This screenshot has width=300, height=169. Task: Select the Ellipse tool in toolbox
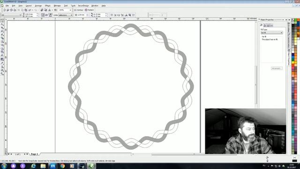tap(2, 45)
